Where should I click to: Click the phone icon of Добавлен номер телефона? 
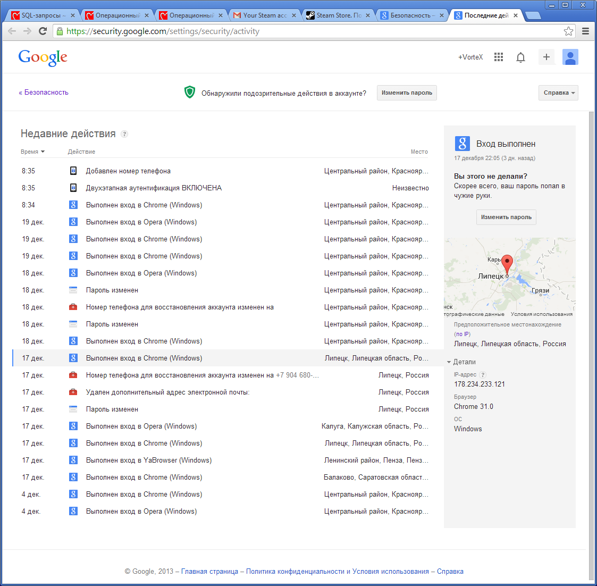(x=73, y=171)
